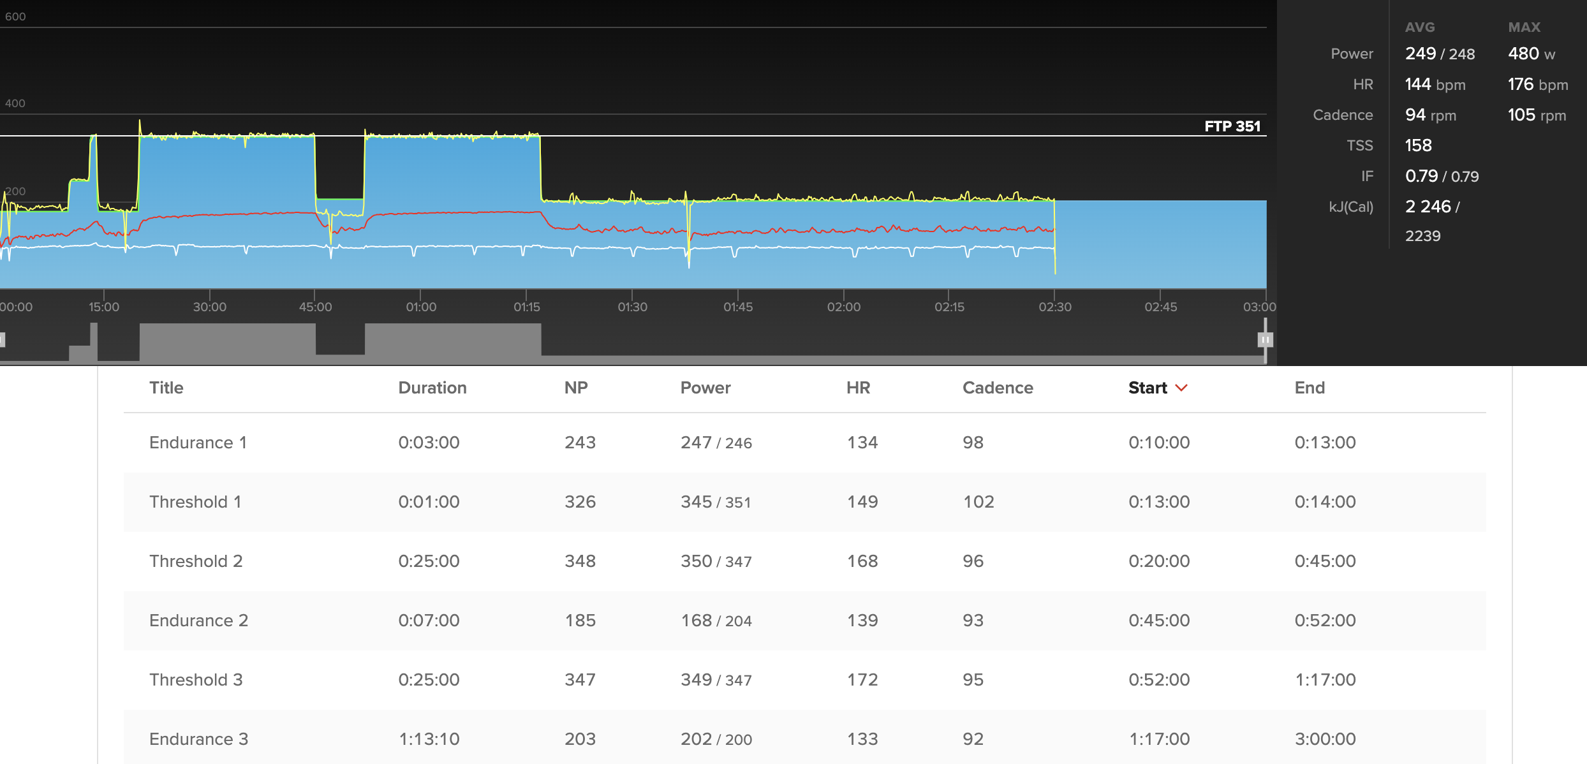Viewport: 1587px width, 764px height.
Task: Select the Endurance 2 interval row
Action: pos(198,621)
